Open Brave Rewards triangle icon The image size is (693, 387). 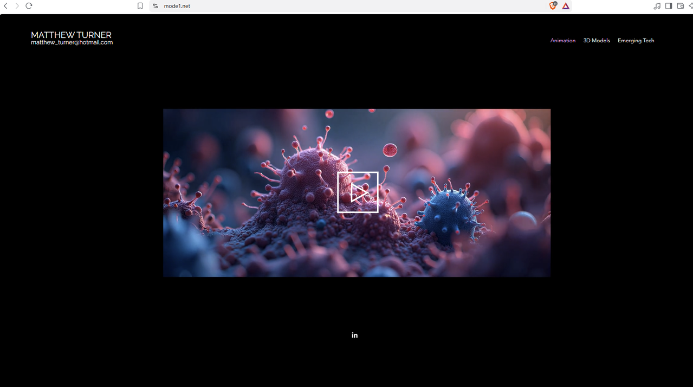pyautogui.click(x=566, y=6)
